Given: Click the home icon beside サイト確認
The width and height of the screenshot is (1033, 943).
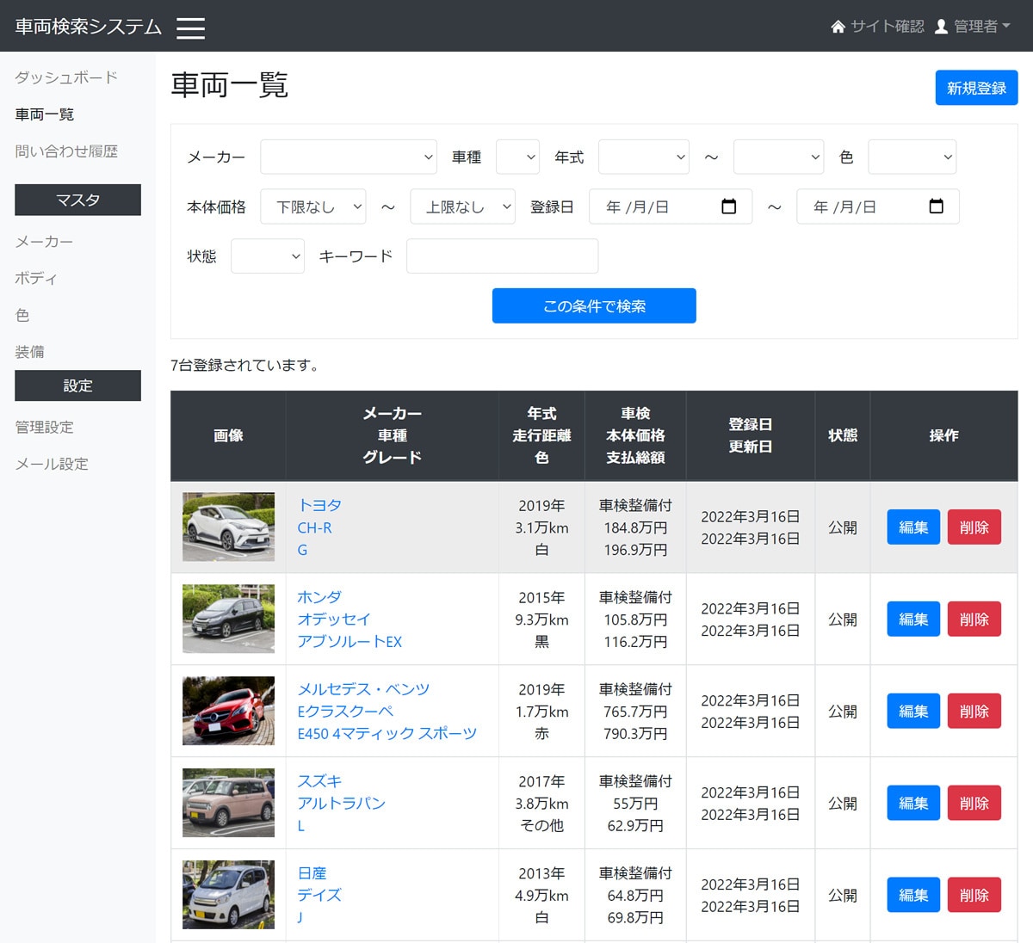Looking at the screenshot, I should point(838,27).
